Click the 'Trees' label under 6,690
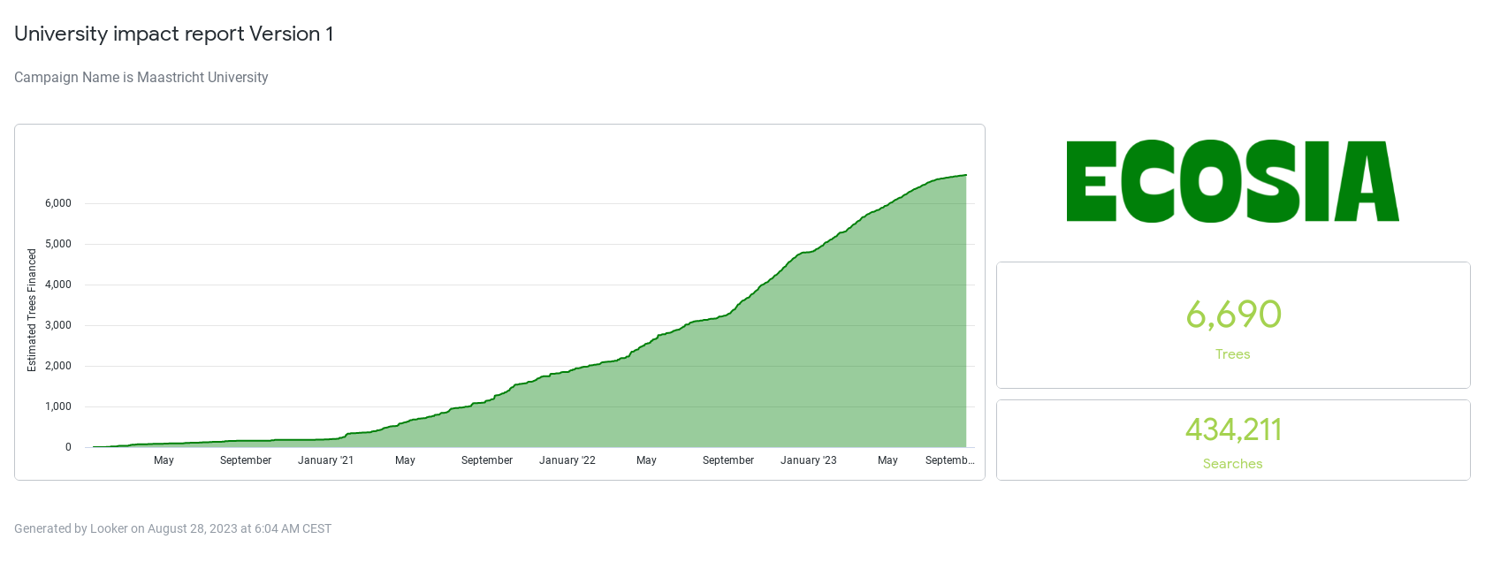1485x562 pixels. point(1232,354)
